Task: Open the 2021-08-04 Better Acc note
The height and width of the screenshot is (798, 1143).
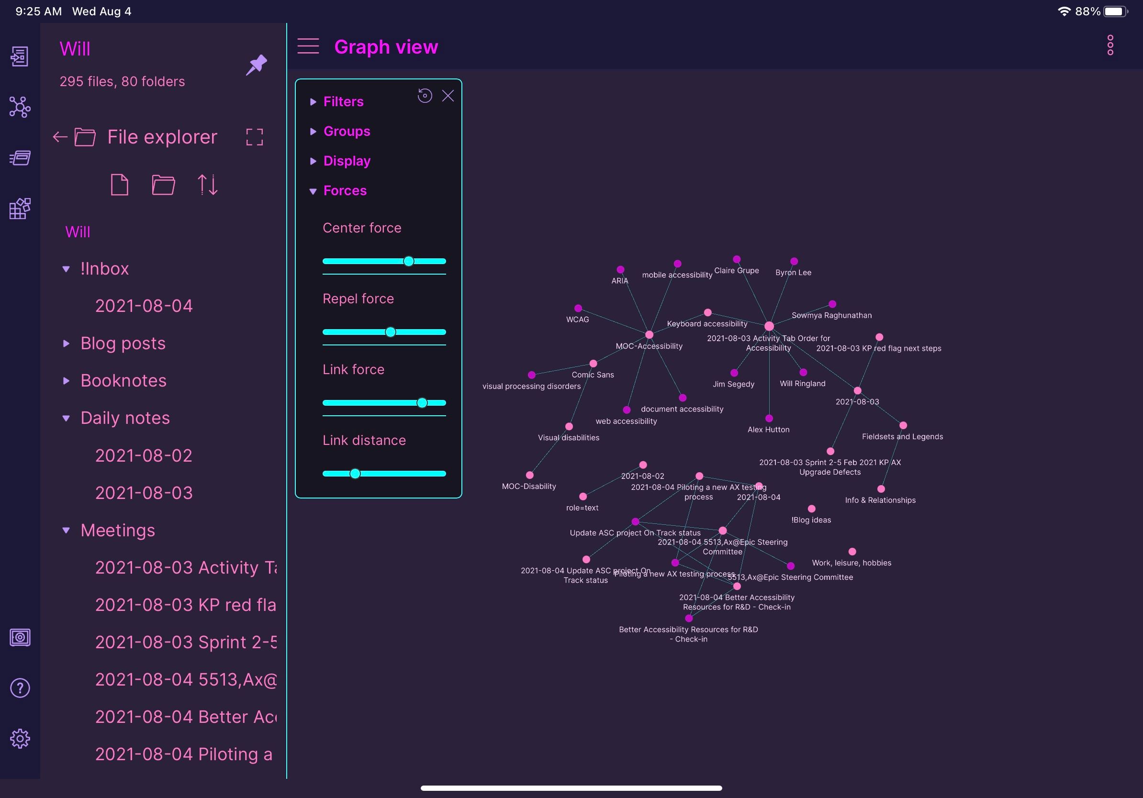Action: coord(186,717)
